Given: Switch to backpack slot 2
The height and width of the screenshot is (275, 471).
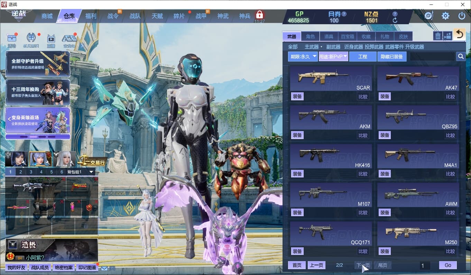Looking at the screenshot, I should 20,172.
